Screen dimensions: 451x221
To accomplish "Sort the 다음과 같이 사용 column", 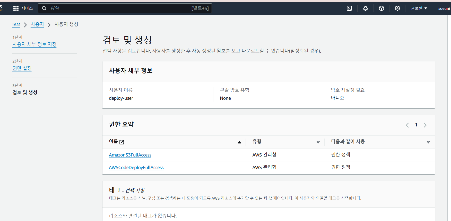I will pyautogui.click(x=428, y=142).
